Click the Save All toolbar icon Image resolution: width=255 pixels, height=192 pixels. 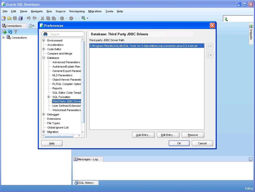coord(21,18)
